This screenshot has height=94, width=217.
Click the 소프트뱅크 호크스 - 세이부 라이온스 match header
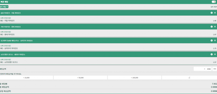(x=109, y=54)
